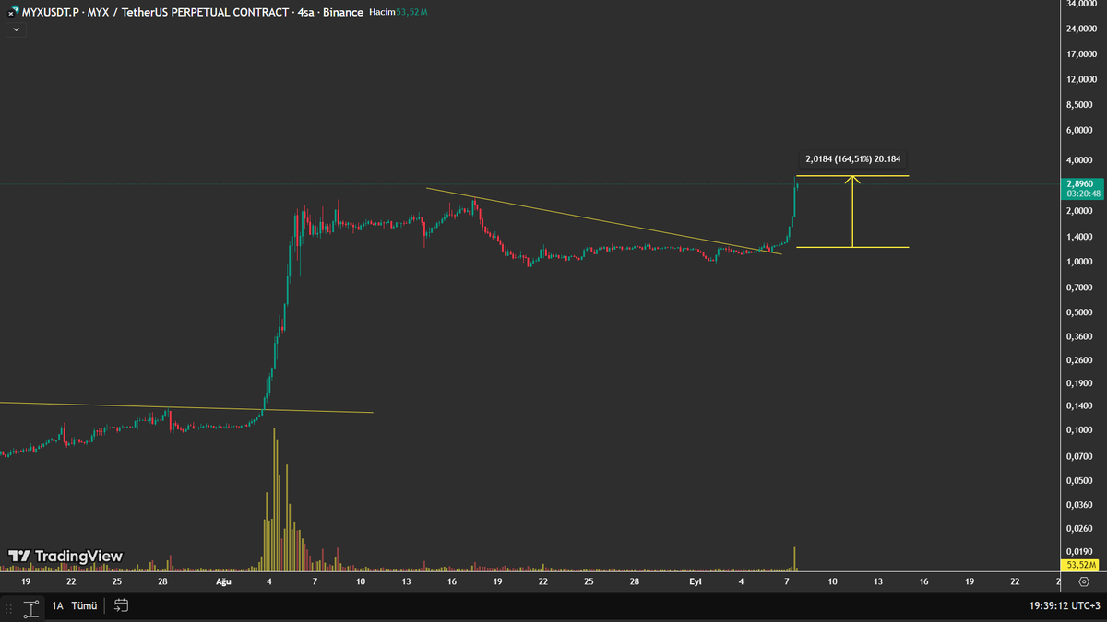Click the 2,8960 current price label

(x=1080, y=183)
